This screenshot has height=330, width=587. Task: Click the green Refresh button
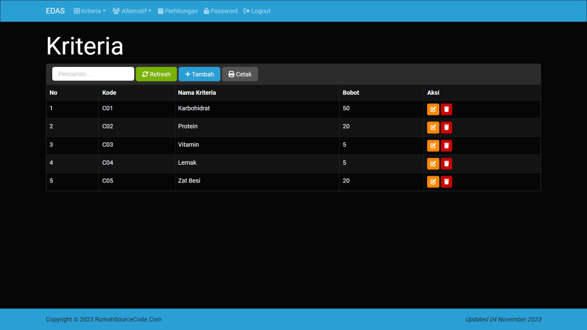(156, 74)
